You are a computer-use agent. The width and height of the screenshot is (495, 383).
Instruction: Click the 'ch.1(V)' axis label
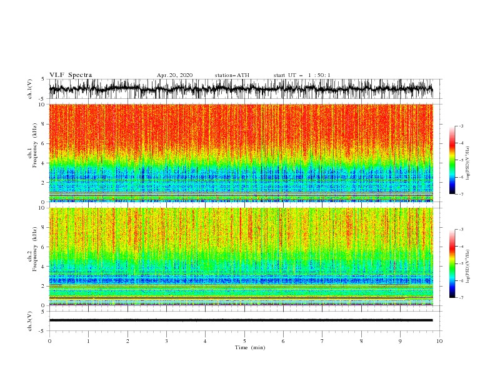point(30,89)
